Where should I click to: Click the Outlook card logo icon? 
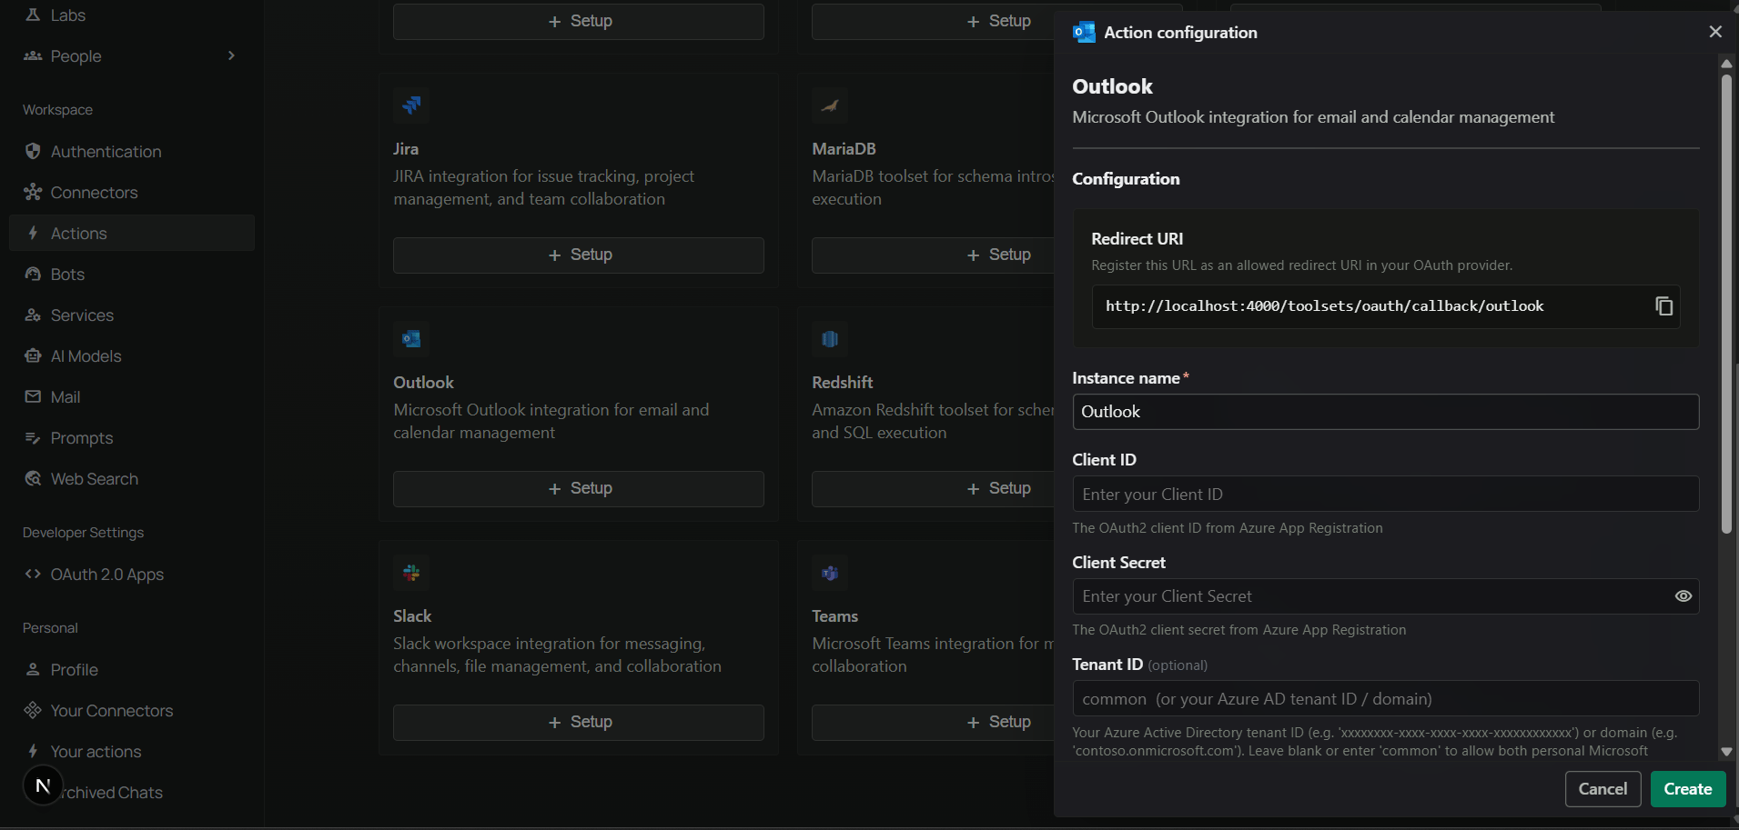411,338
